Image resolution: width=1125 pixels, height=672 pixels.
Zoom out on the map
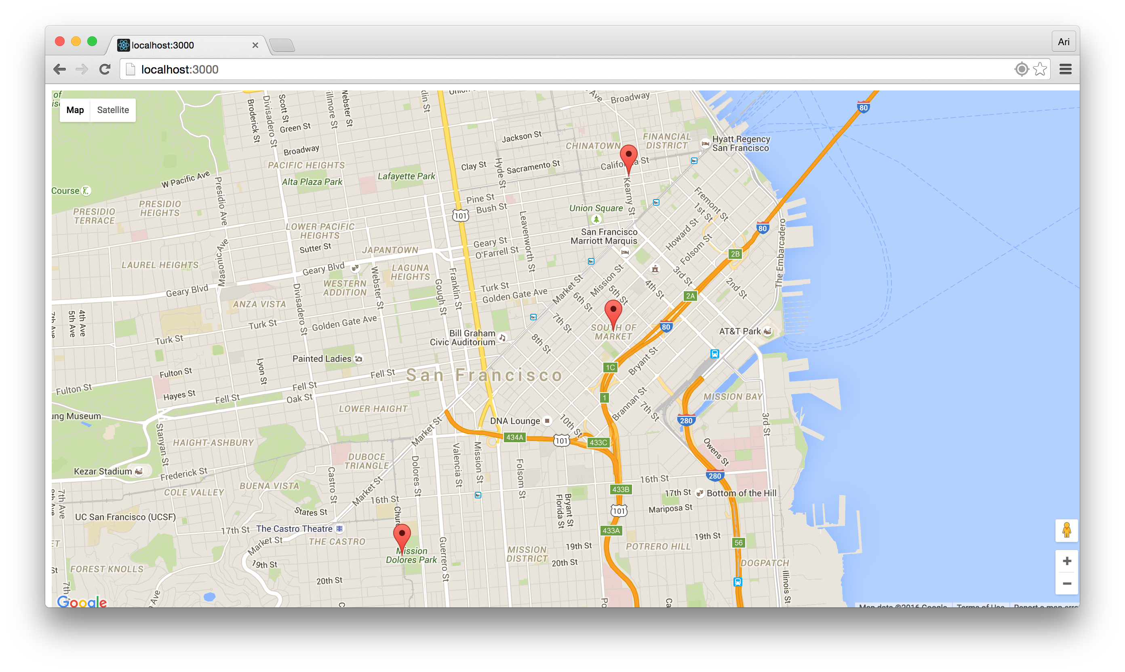(1067, 583)
